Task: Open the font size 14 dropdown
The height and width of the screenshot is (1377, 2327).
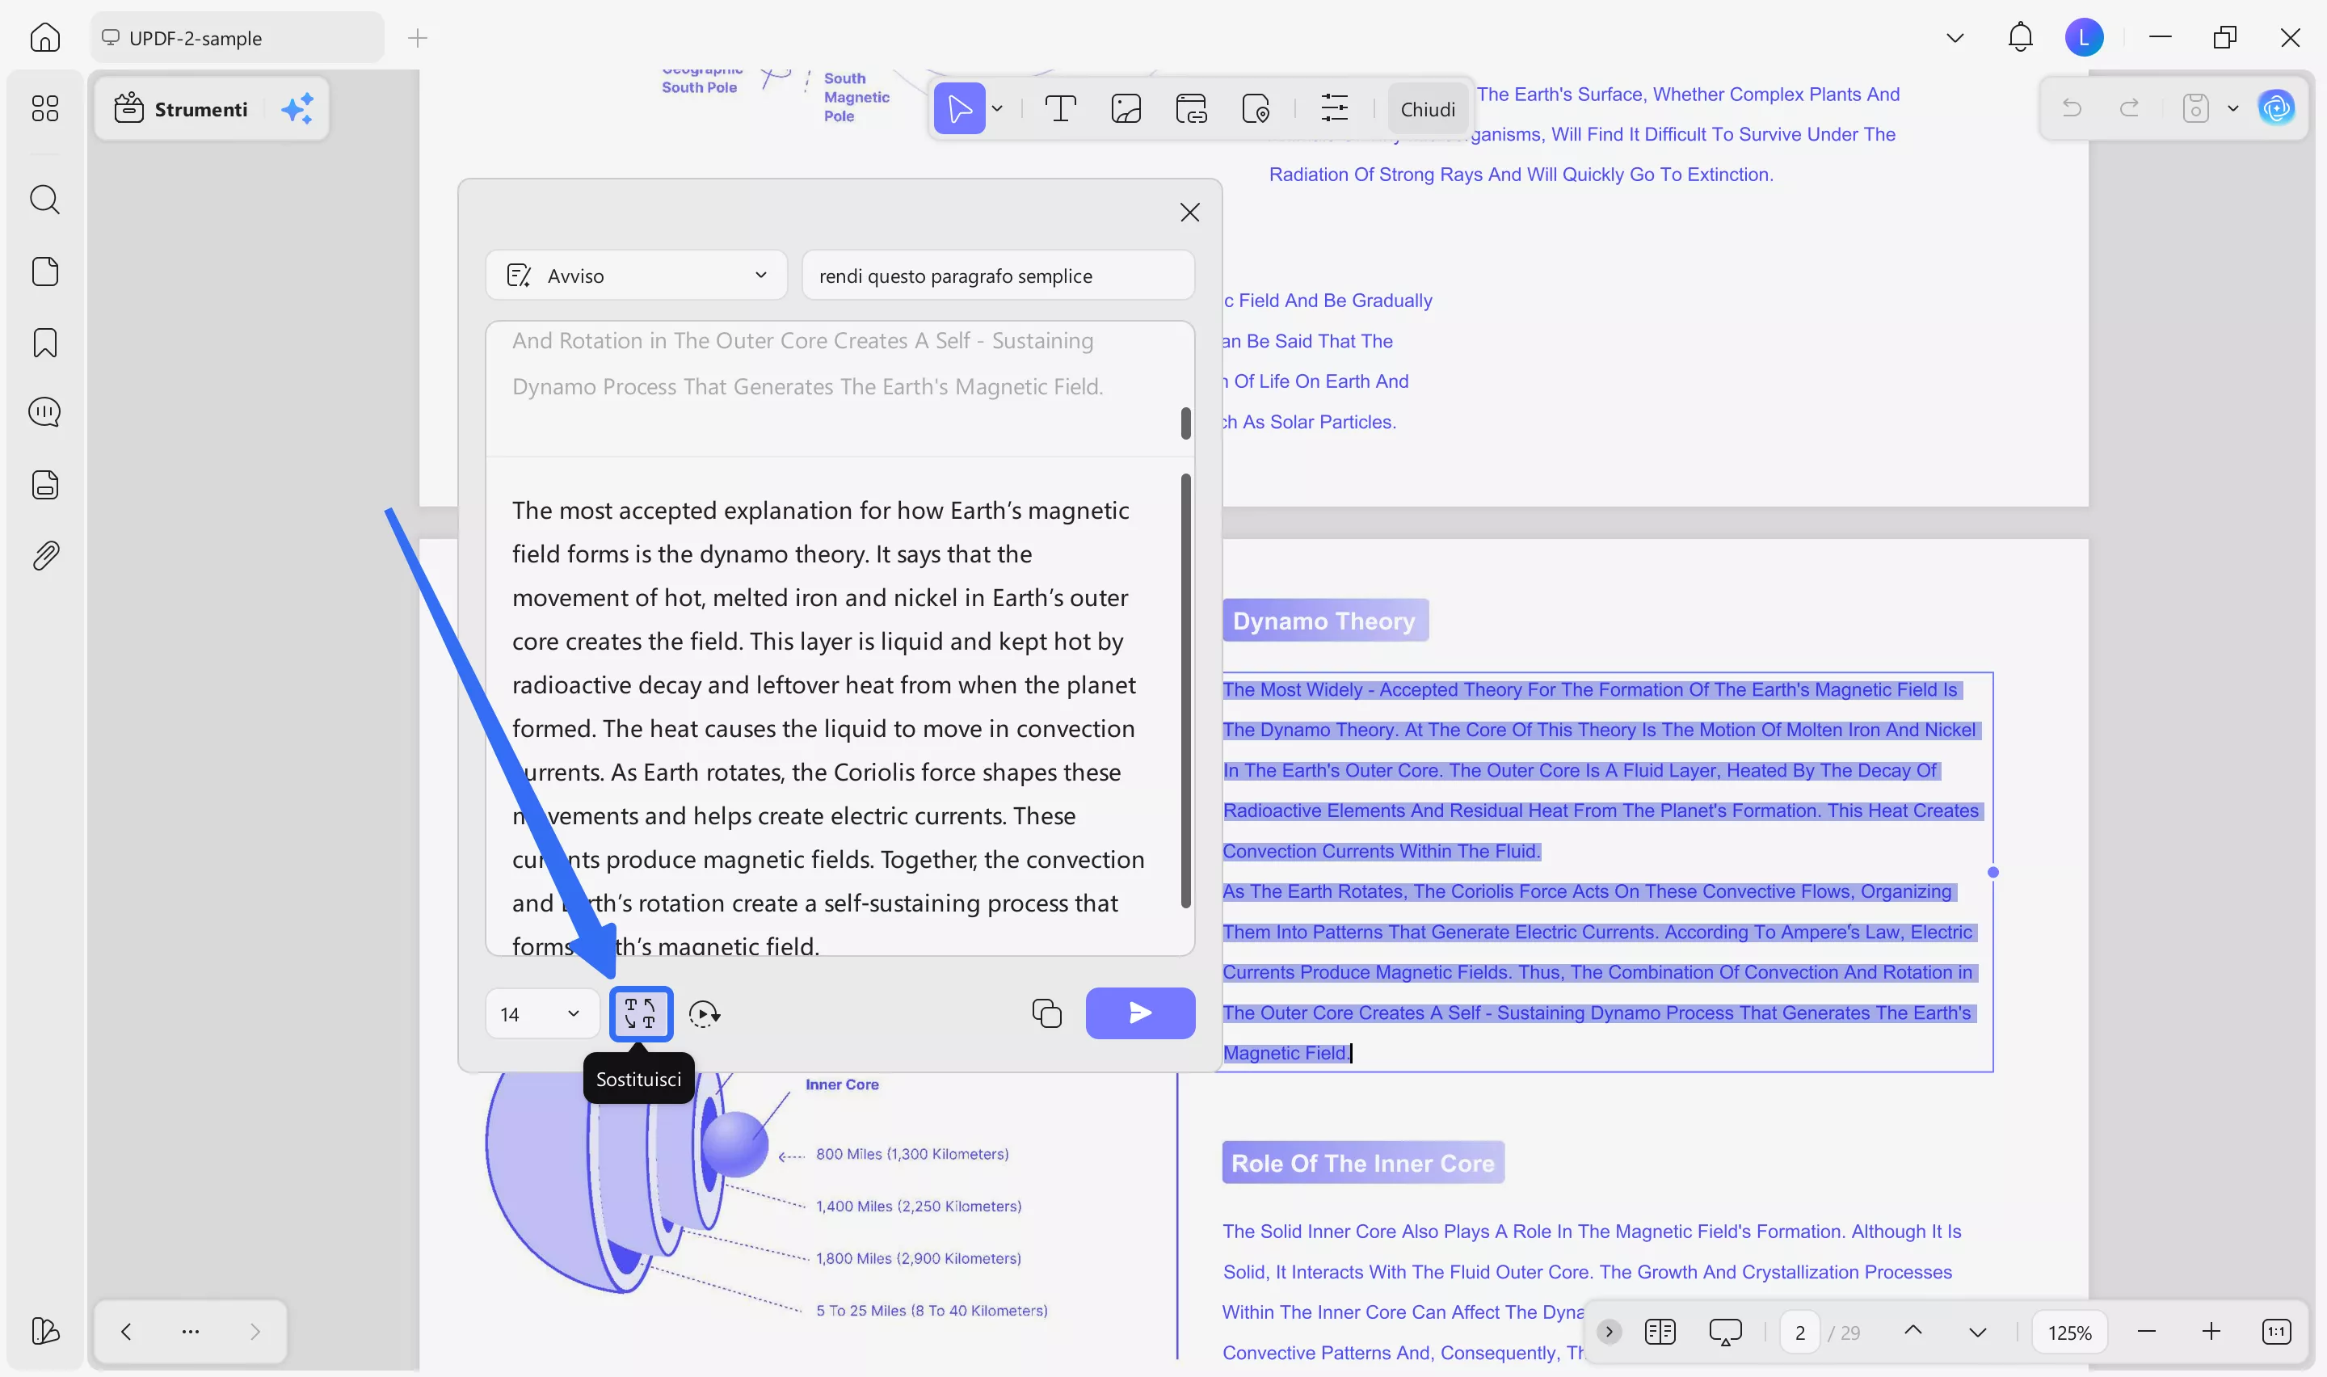Action: [x=541, y=1013]
